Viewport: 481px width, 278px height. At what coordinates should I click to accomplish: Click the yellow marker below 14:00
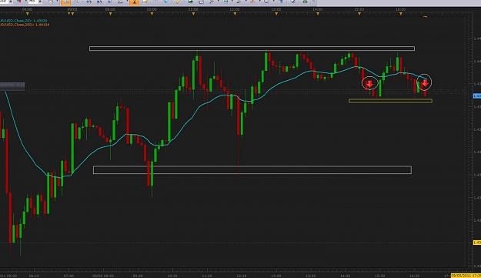[318, 14]
